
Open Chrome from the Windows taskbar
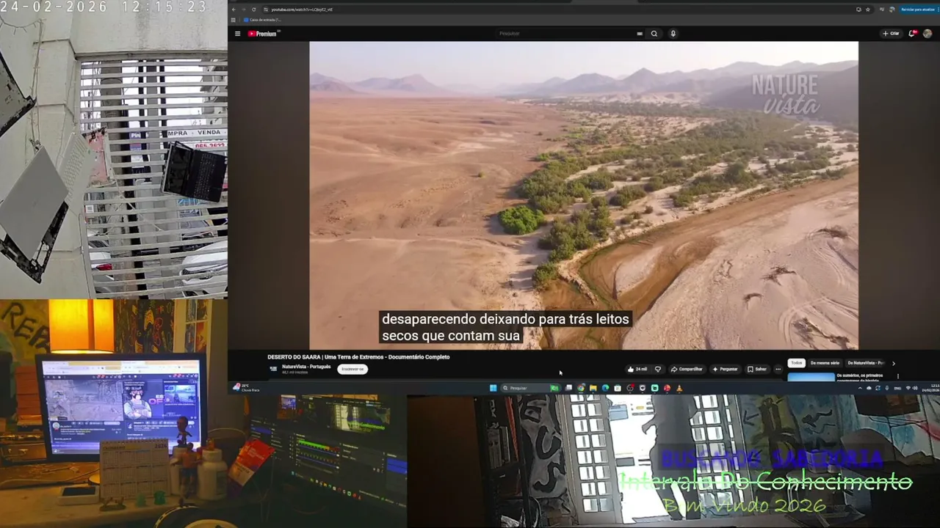point(581,388)
